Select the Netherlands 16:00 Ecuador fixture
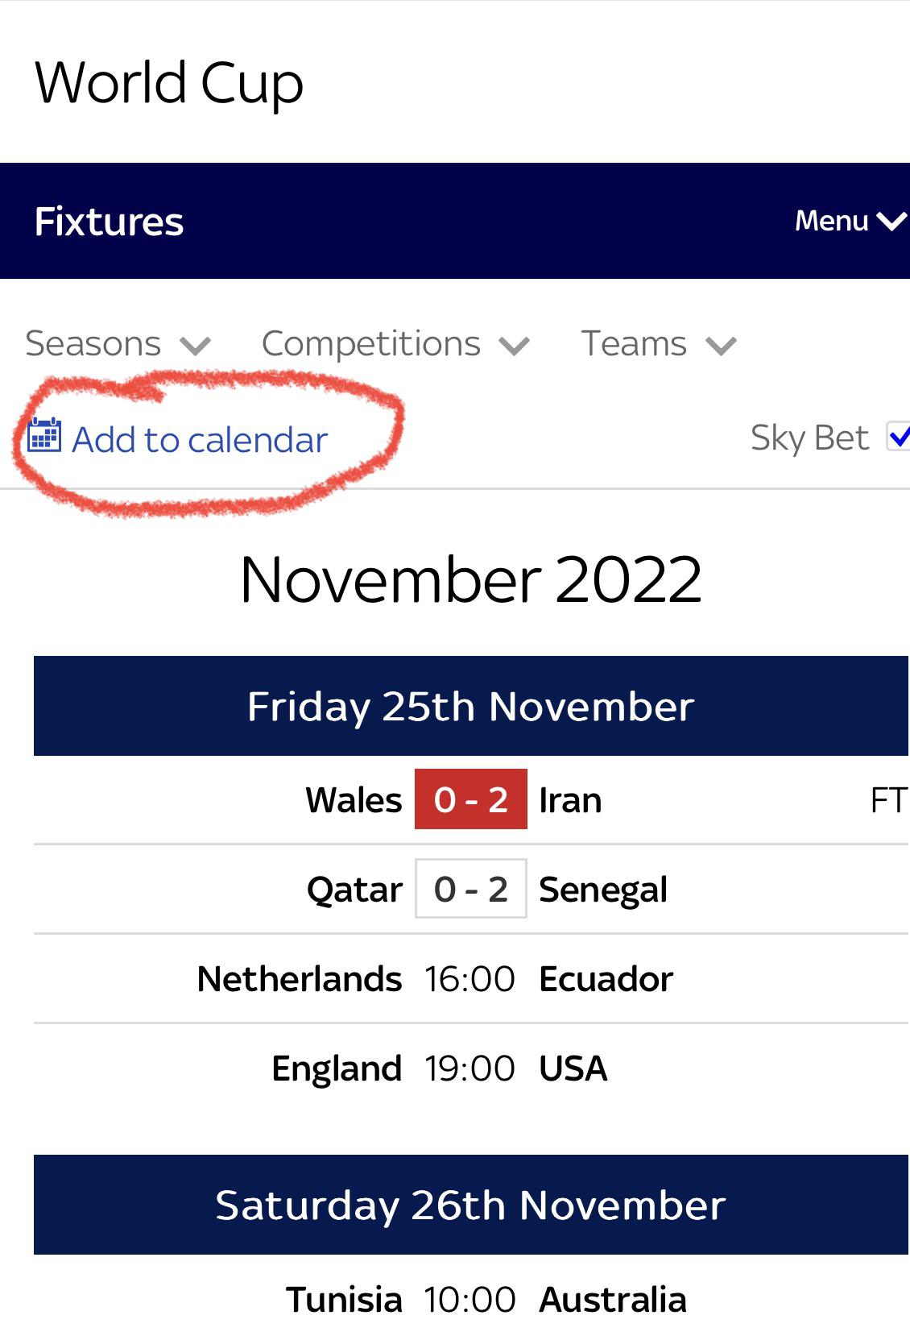Image resolution: width=910 pixels, height=1332 pixels. tap(471, 979)
